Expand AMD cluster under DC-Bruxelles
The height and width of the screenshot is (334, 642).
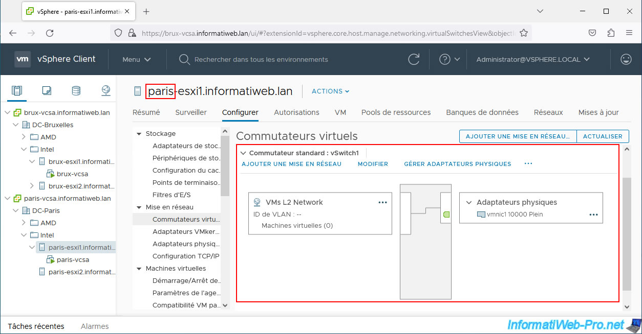click(x=24, y=137)
